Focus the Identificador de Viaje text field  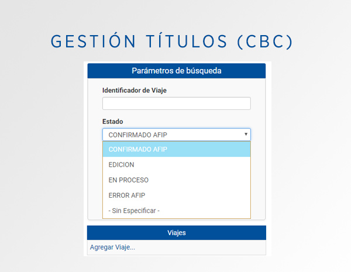pos(177,104)
